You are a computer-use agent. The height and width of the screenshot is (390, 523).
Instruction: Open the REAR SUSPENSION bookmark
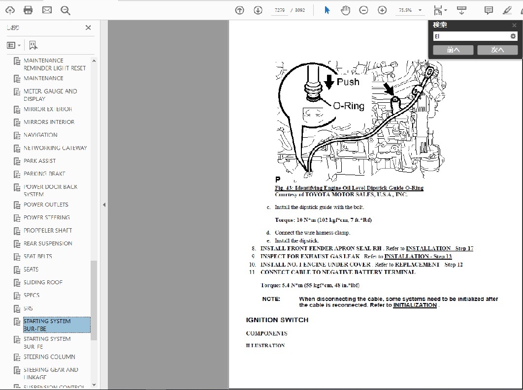click(48, 243)
